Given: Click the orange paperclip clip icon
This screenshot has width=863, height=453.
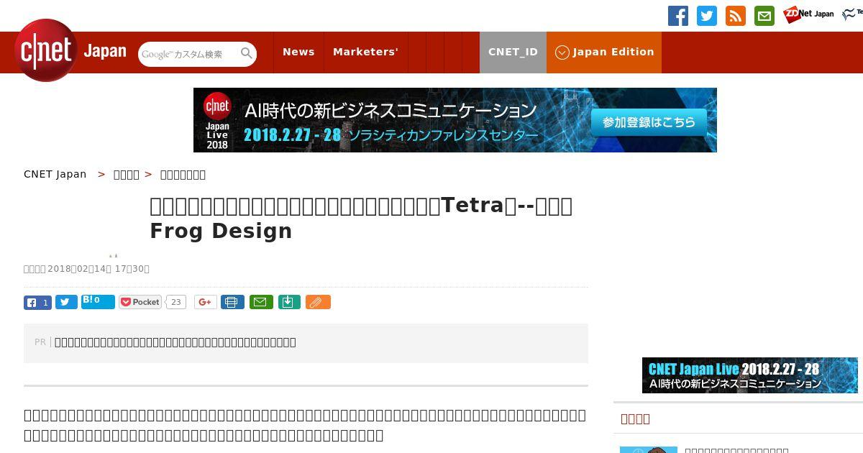Looking at the screenshot, I should click(318, 303).
